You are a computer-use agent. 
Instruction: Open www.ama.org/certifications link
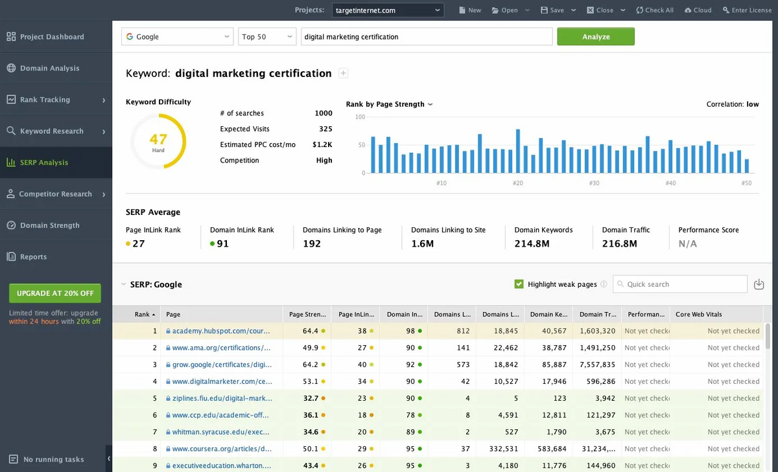(222, 348)
